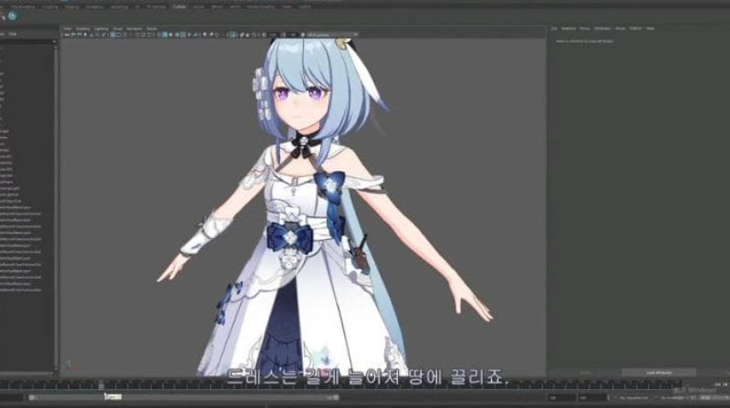
Task: Click the Gamma icon in viewport toolbar
Action: point(284,35)
